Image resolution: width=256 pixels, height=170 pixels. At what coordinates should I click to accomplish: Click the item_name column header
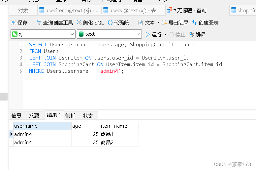click(119, 126)
